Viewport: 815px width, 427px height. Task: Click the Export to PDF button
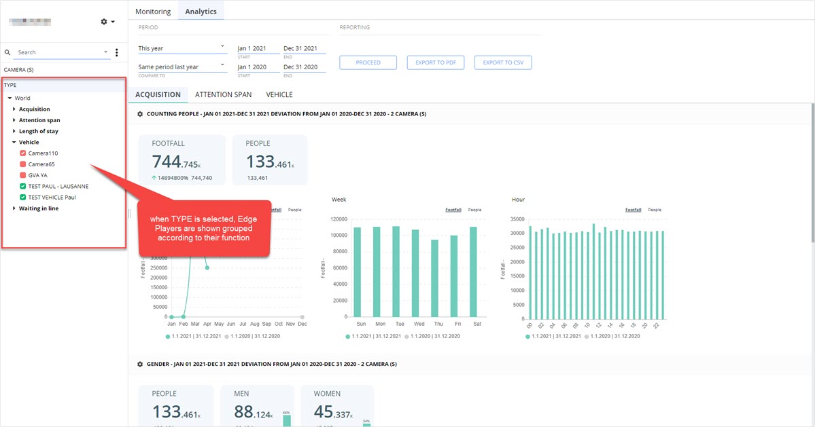point(436,62)
